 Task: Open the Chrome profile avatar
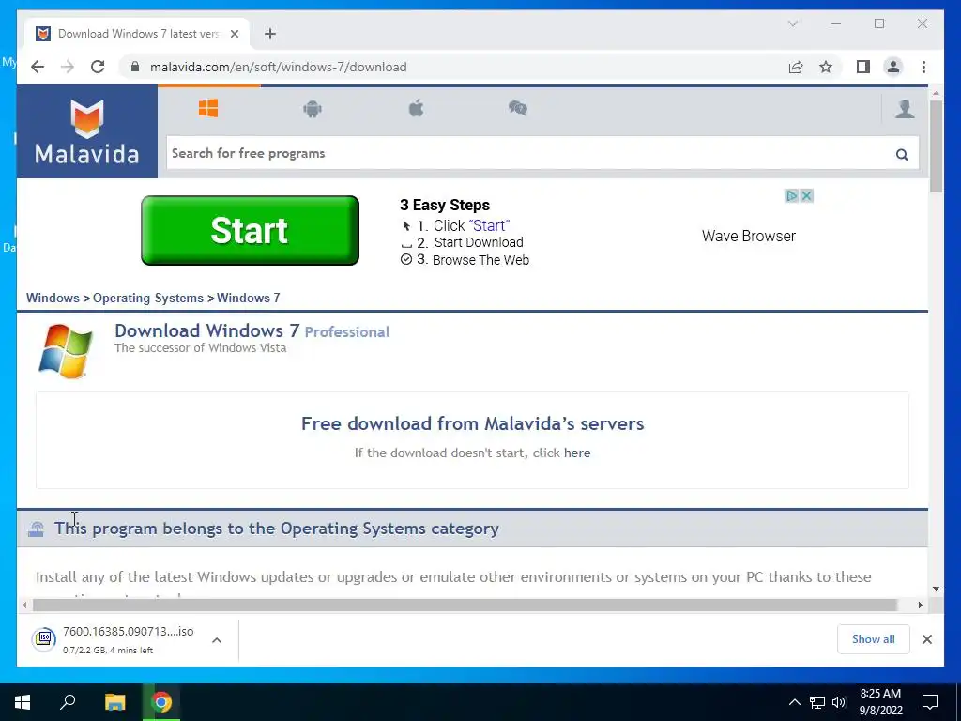pos(893,67)
